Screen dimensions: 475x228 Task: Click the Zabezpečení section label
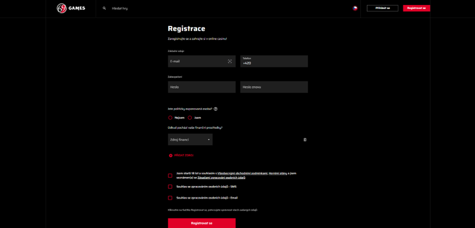[175, 77]
